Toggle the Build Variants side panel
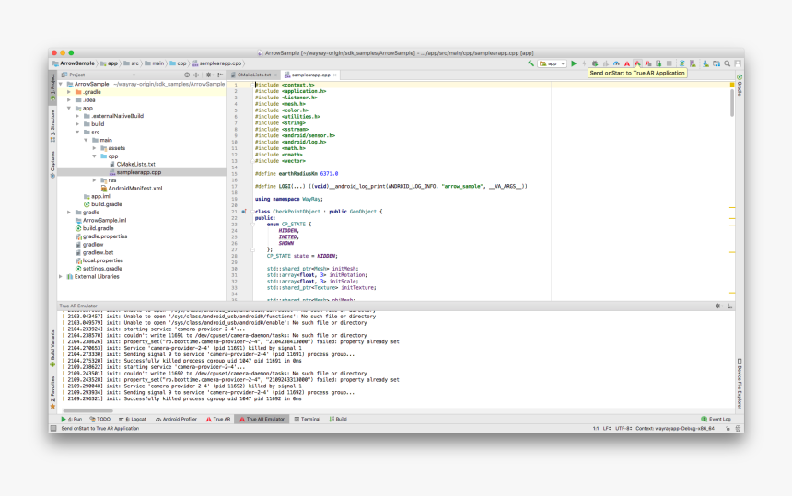 tap(52, 349)
